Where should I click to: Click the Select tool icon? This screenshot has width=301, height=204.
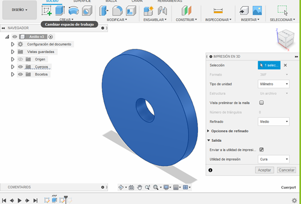(x=282, y=11)
